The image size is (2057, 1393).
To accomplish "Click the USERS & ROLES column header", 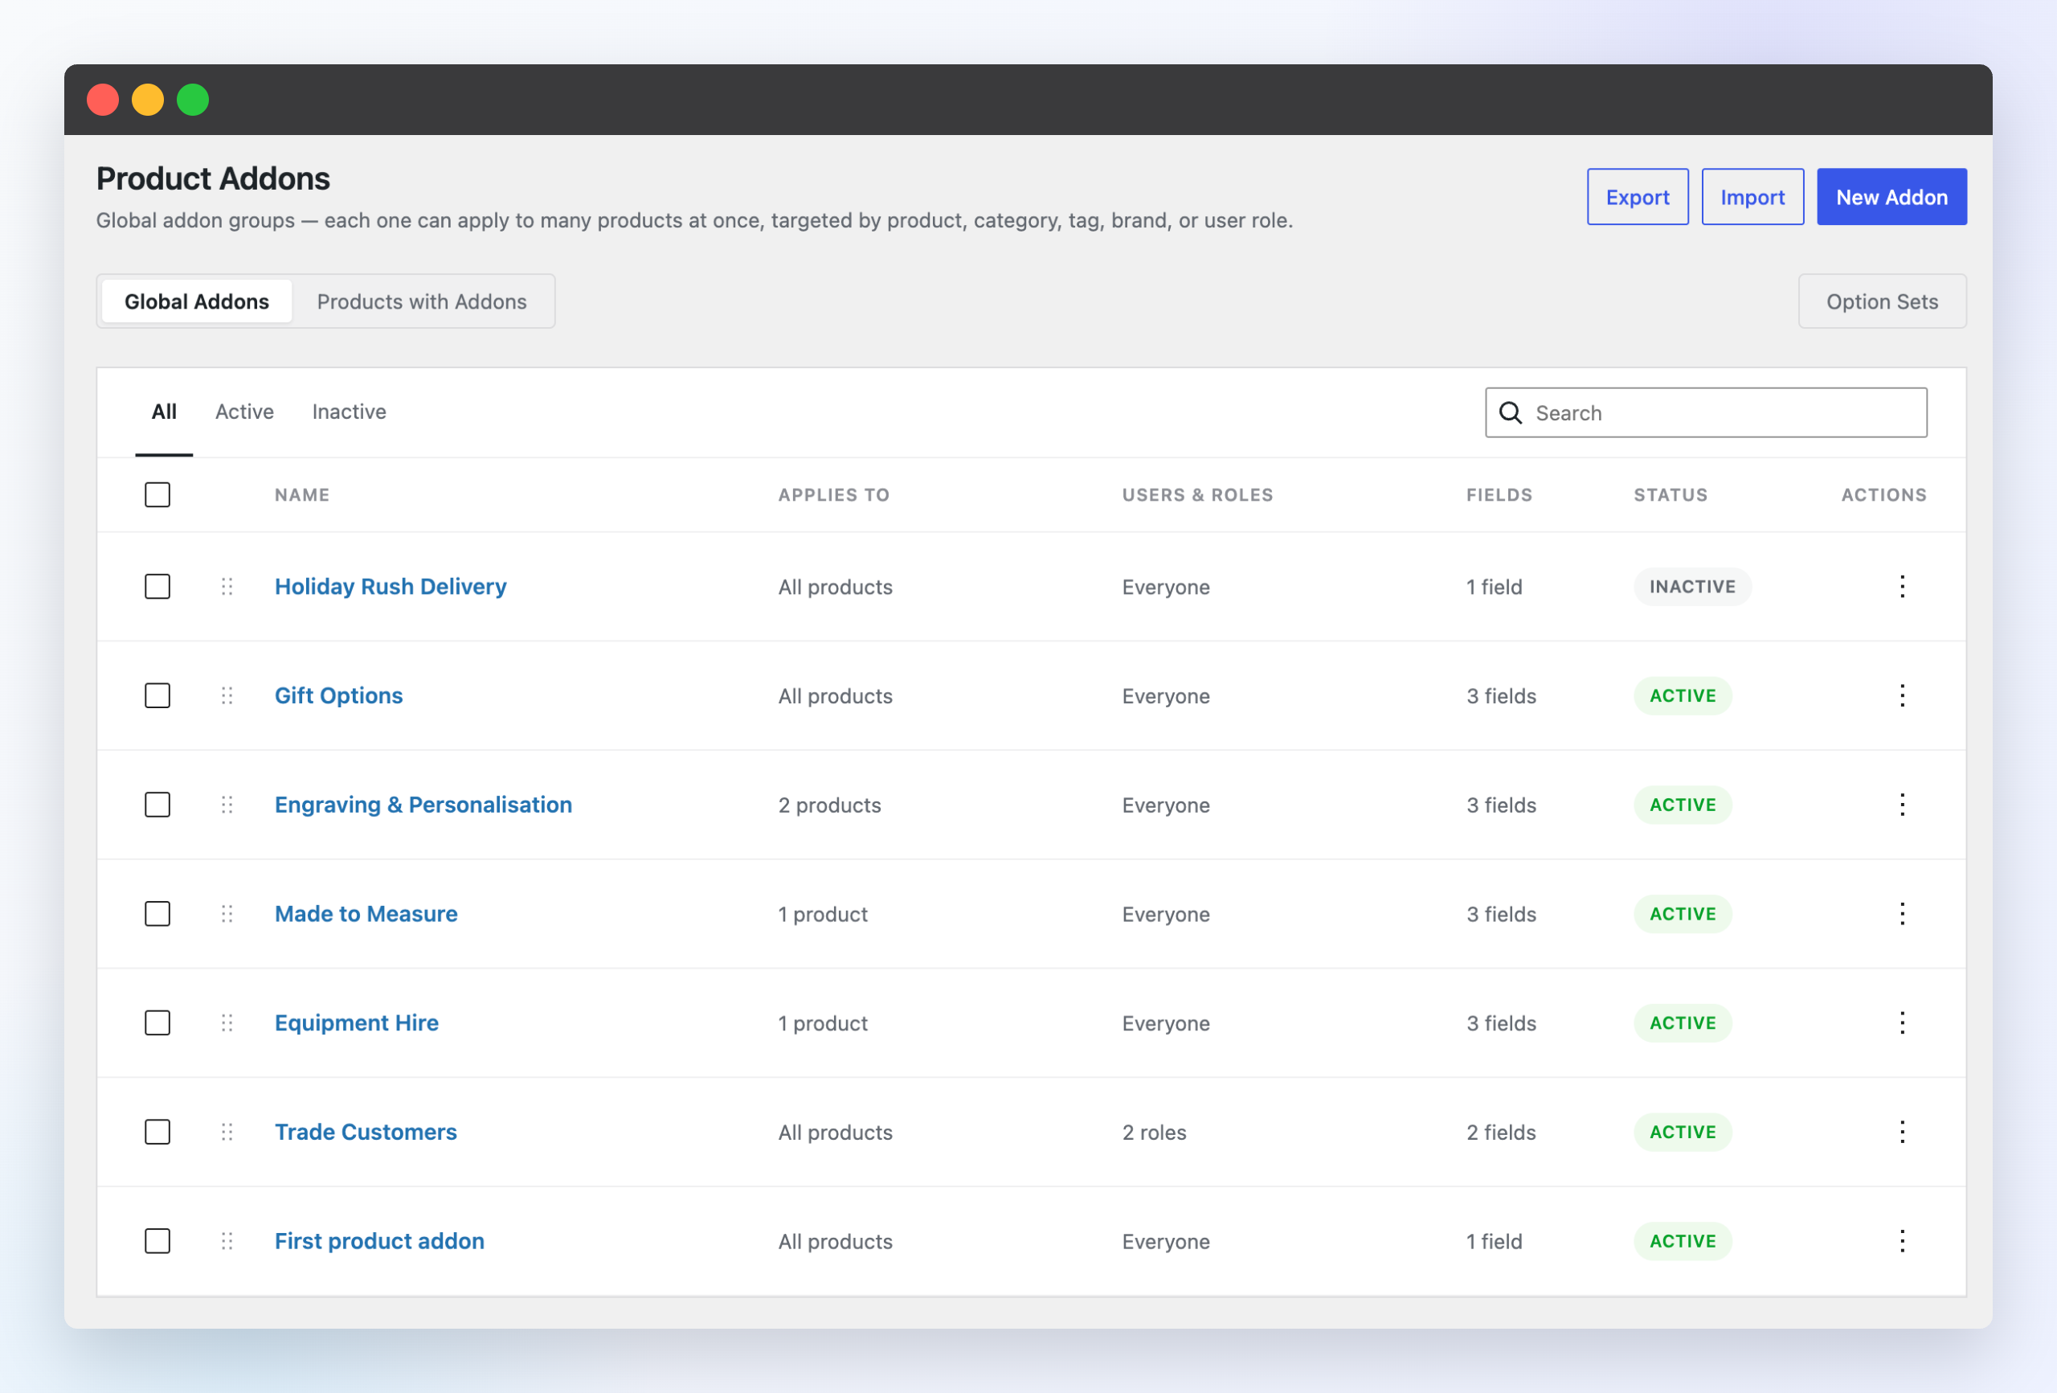I will tap(1196, 494).
